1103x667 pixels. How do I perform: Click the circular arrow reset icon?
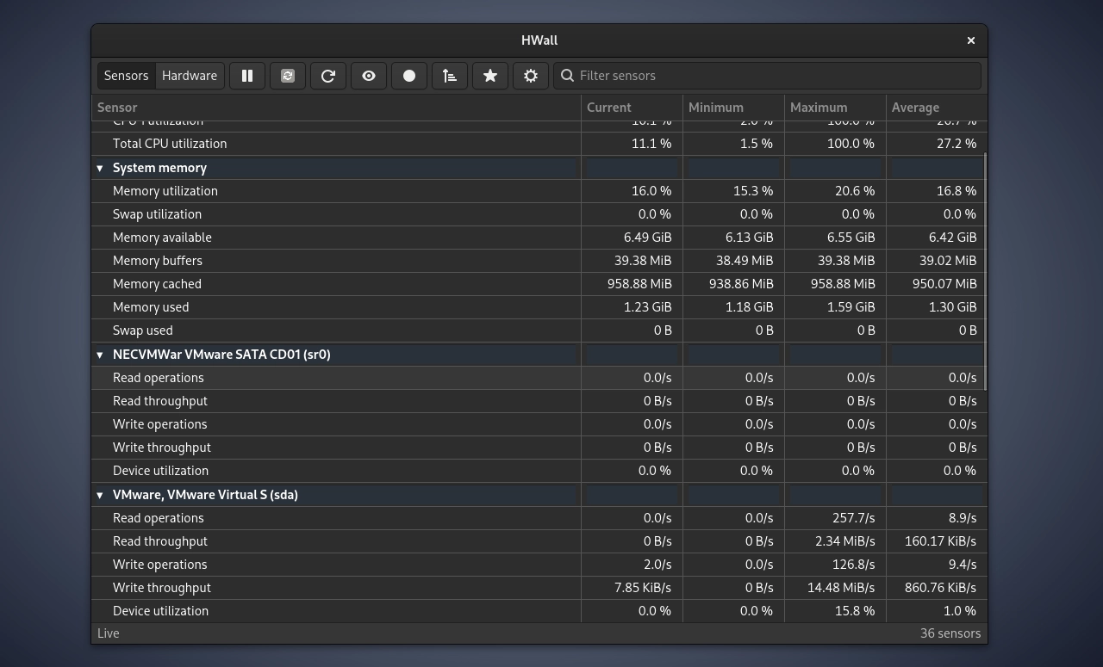[328, 76]
